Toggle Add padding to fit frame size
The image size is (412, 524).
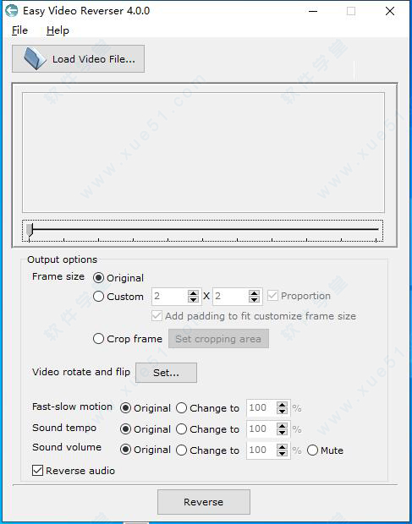[x=157, y=316]
